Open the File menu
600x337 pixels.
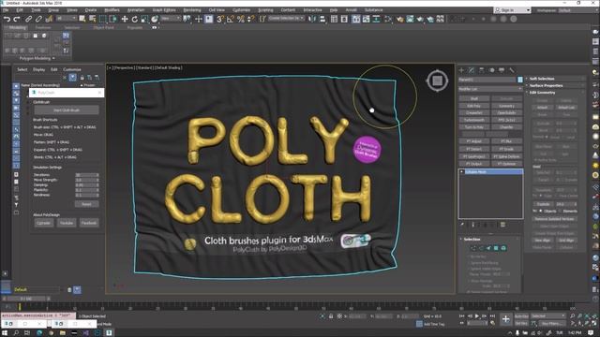pyautogui.click(x=6, y=9)
